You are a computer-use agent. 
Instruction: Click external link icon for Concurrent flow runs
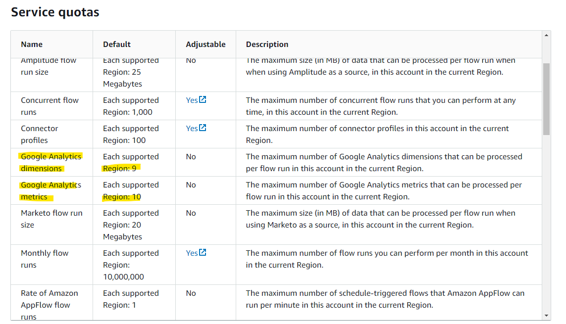click(x=203, y=100)
